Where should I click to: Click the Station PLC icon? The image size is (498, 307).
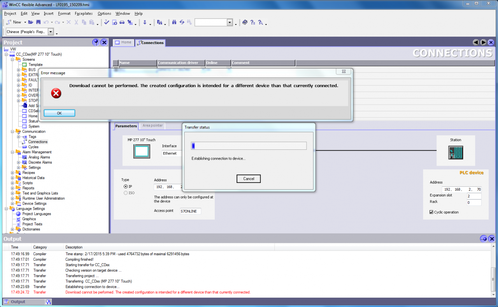click(x=455, y=152)
